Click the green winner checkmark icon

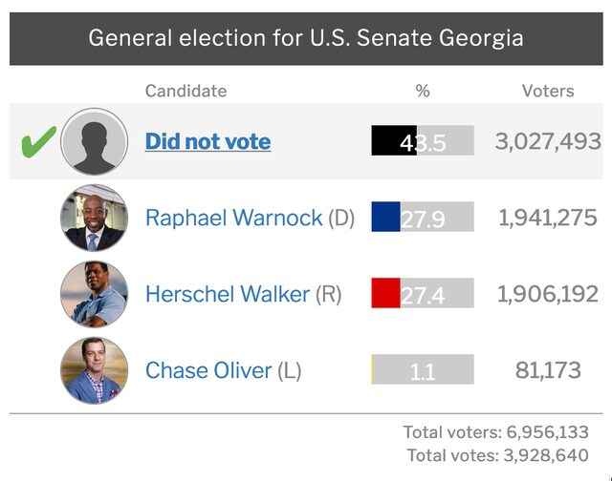pos(38,142)
